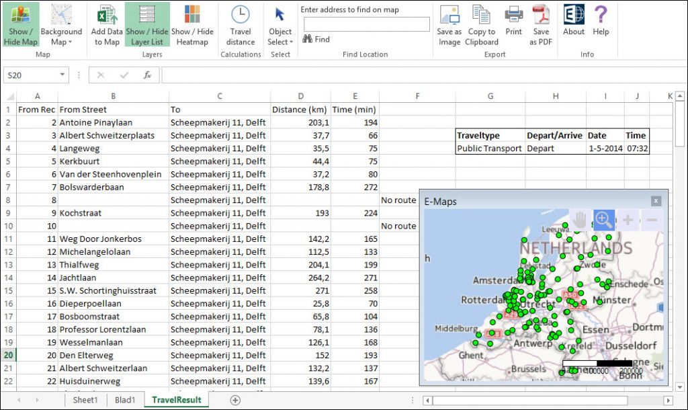
Task: Click the sheet tab bar resize handle dots
Action: pos(413,400)
